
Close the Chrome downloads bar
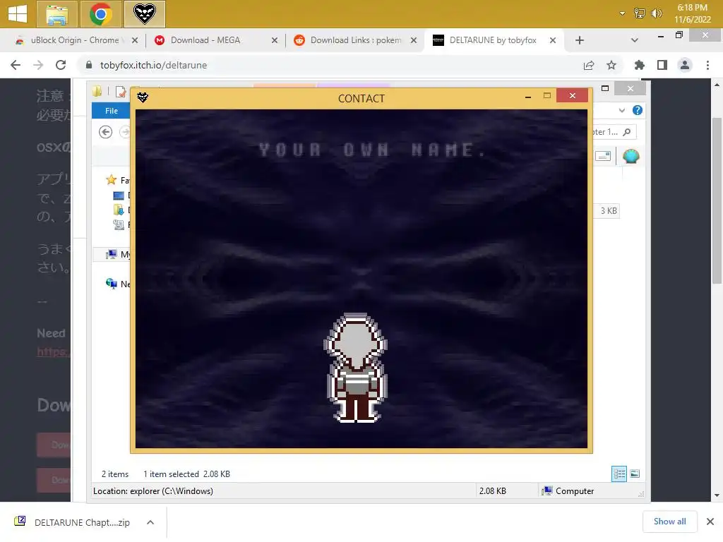pyautogui.click(x=710, y=522)
